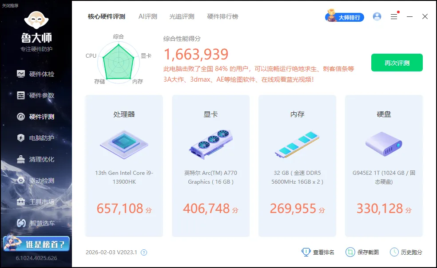Select 硬件评测 gauge icon in sidebar
Image resolution: width=437 pixels, height=268 pixels.
click(x=21, y=116)
